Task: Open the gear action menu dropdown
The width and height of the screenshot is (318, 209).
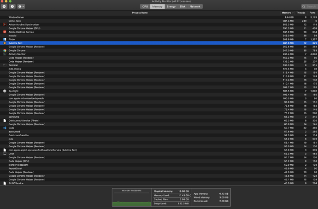Action: pos(21,6)
